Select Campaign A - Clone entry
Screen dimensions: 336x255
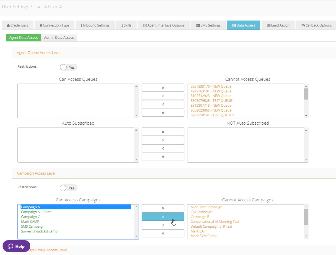tap(36, 212)
